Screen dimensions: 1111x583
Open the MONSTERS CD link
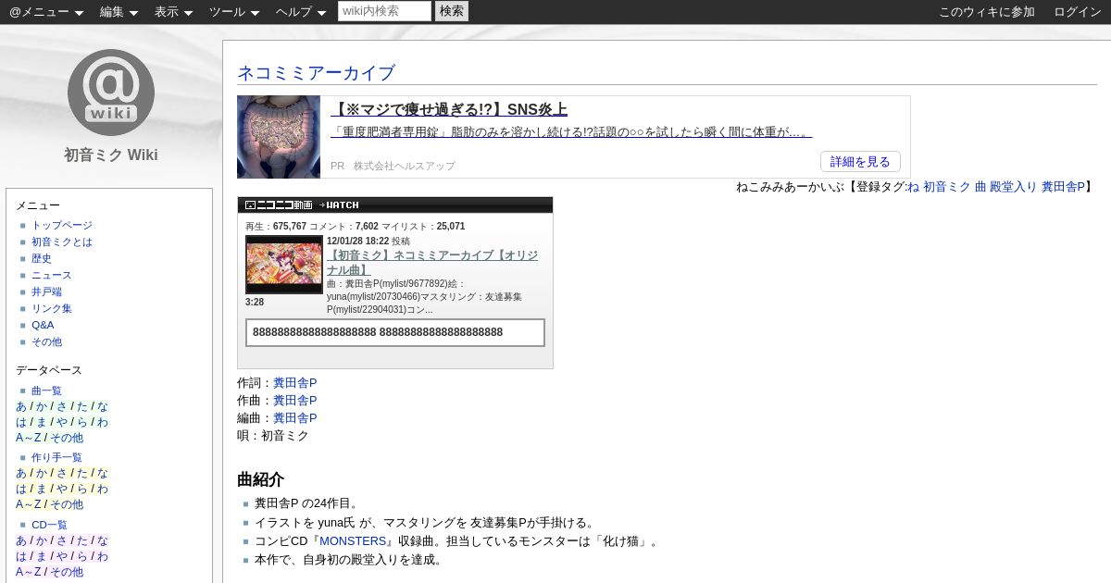point(353,541)
